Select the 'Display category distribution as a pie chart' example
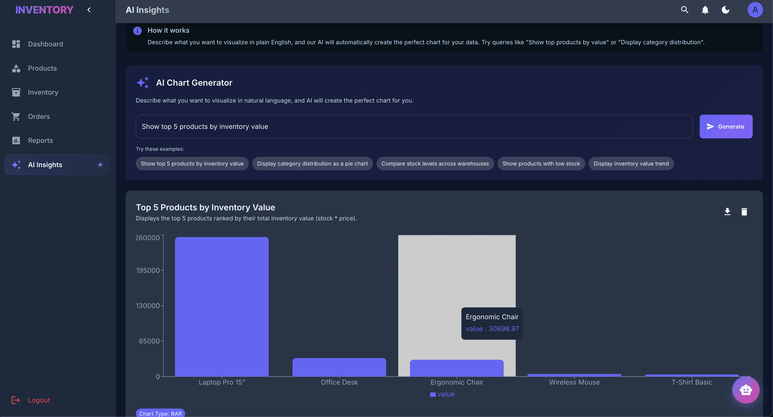Viewport: 773px width, 417px height. click(312, 163)
